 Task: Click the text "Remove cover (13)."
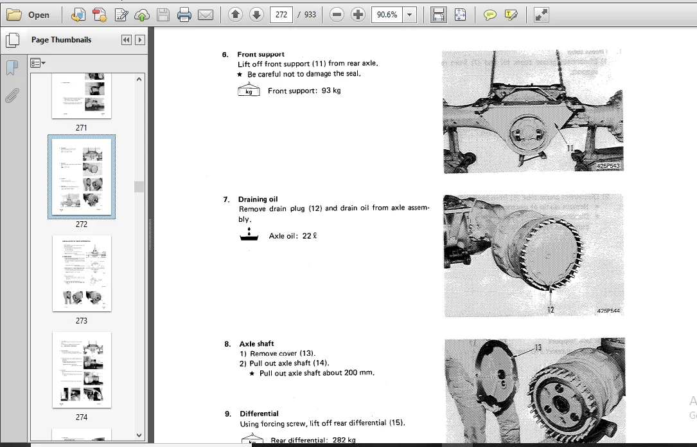[x=283, y=354]
